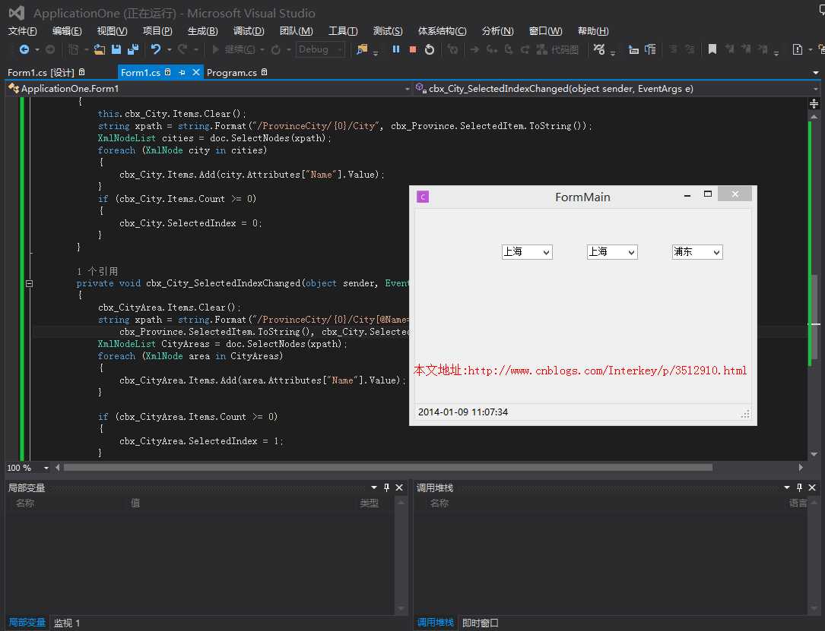Pin the Locals (局部变量) panel

pyautogui.click(x=387, y=487)
